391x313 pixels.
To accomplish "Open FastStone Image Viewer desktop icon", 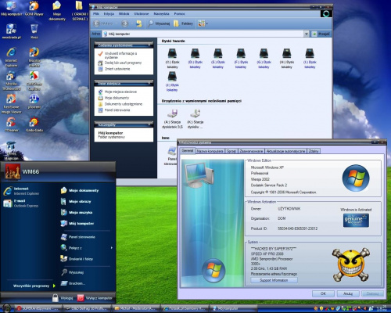I will pos(11,104).
